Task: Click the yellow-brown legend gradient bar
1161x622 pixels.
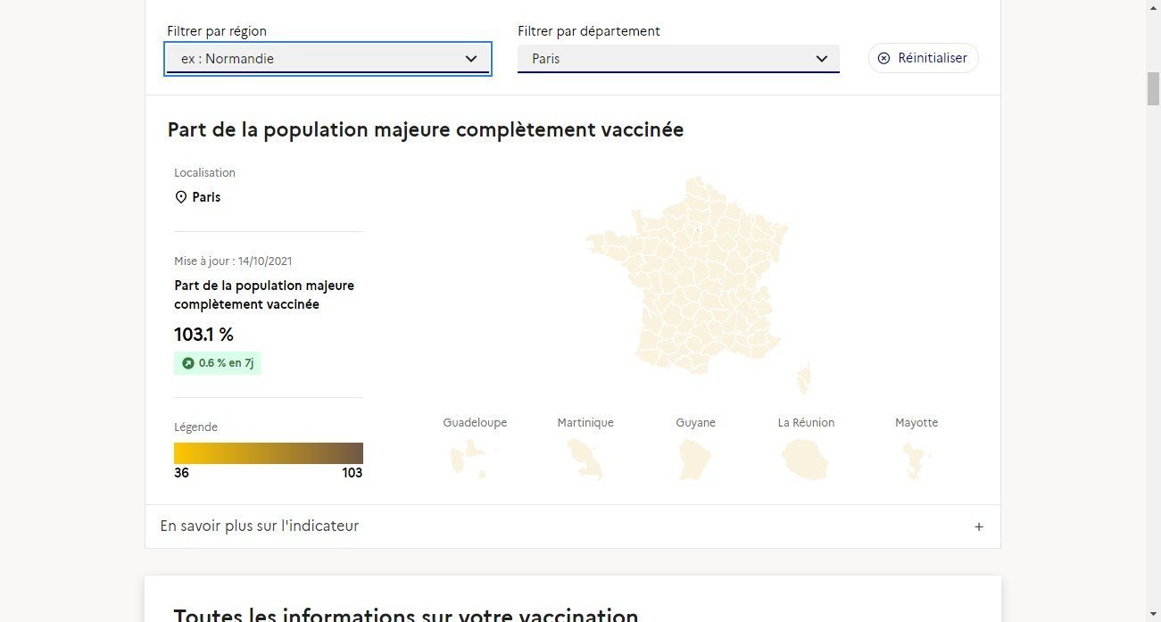Action: coord(268,452)
